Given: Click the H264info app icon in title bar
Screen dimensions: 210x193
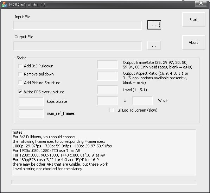Looking at the screenshot, I should 4,5.
